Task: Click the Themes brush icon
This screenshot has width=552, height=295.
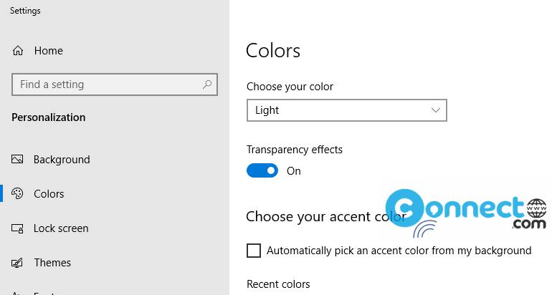Action: pyautogui.click(x=17, y=263)
